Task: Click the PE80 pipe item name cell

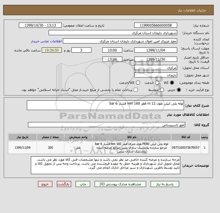Action: [132, 148]
